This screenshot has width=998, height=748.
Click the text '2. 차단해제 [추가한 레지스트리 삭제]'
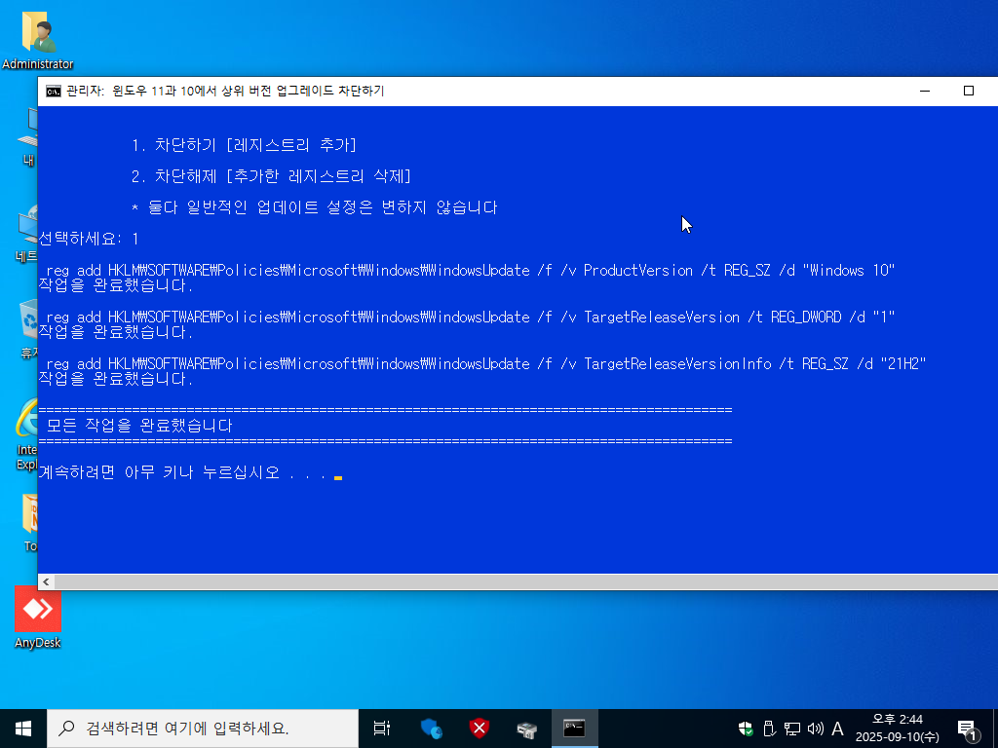click(271, 176)
